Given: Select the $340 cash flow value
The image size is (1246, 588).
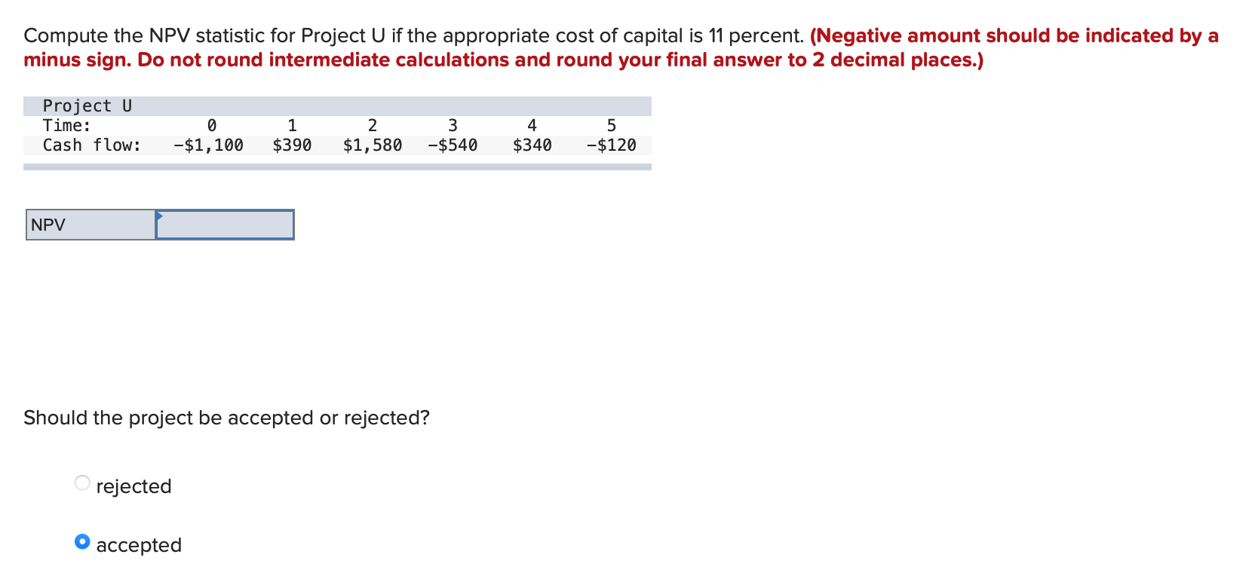Looking at the screenshot, I should click(532, 145).
